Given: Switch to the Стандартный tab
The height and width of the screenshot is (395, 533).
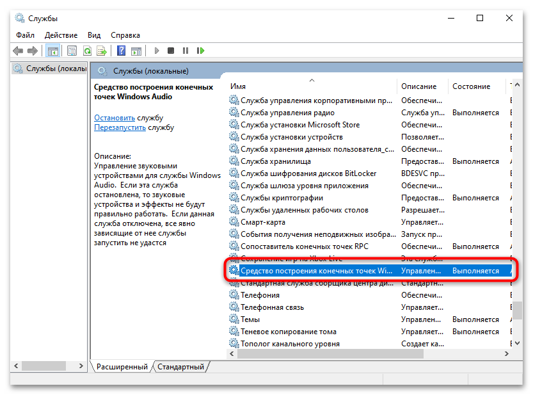Looking at the screenshot, I should pyautogui.click(x=180, y=366).
